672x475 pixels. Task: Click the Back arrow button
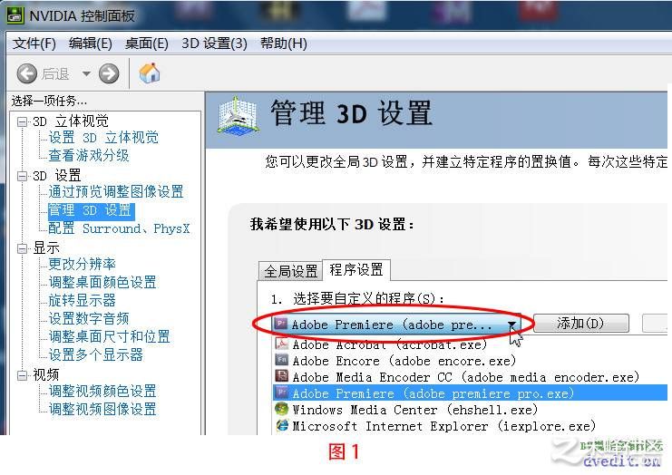click(x=27, y=73)
